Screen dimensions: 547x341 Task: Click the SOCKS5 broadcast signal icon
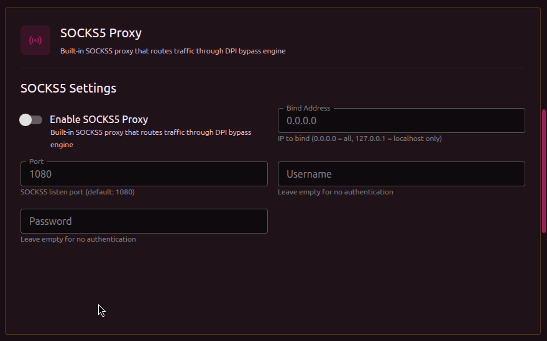35,40
